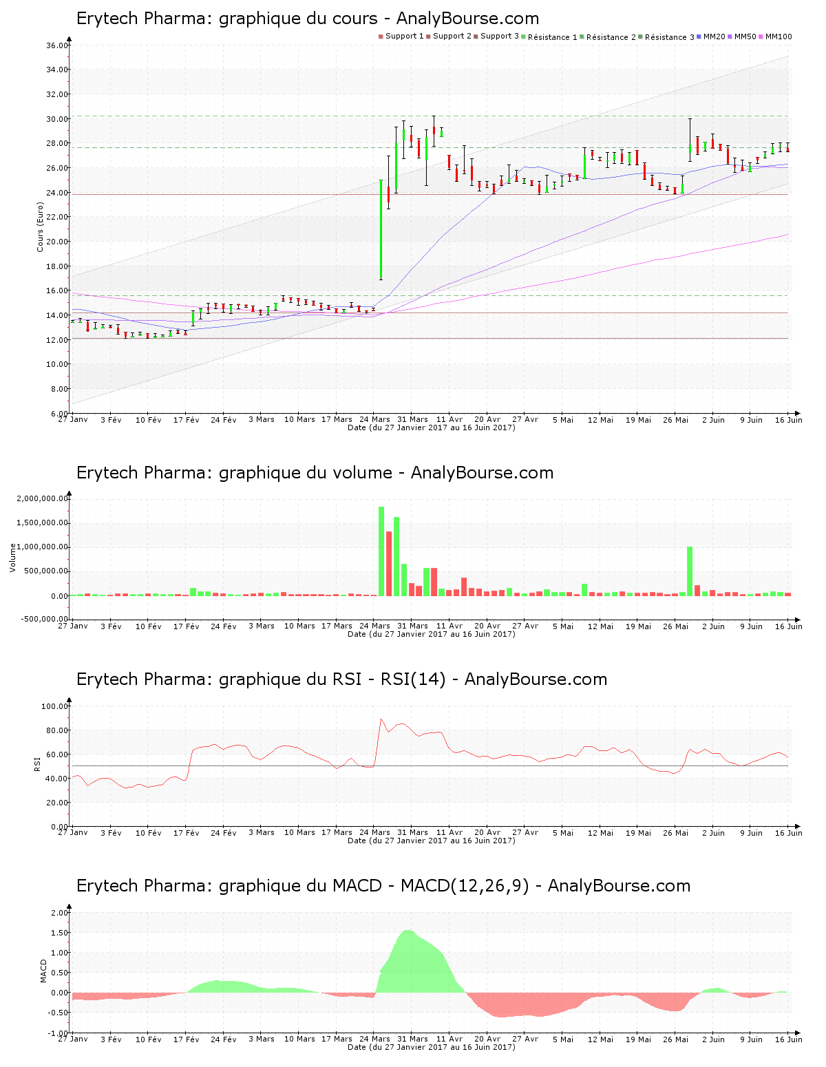
Task: Click the 14.00 price axis label
Action: tap(57, 315)
